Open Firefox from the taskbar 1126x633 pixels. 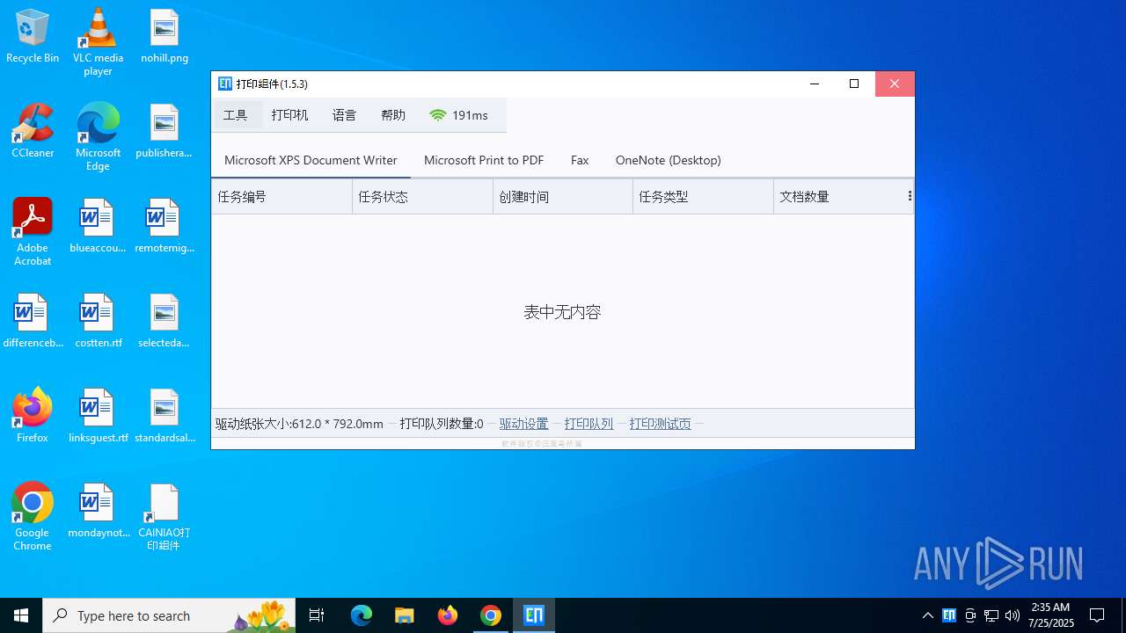click(448, 615)
